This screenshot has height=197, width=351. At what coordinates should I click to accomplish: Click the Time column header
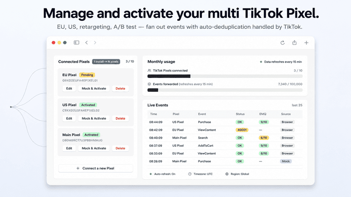[x=153, y=114]
